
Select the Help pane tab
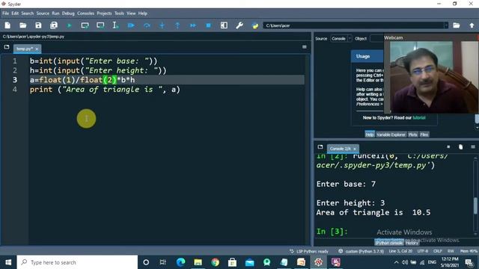pos(369,134)
